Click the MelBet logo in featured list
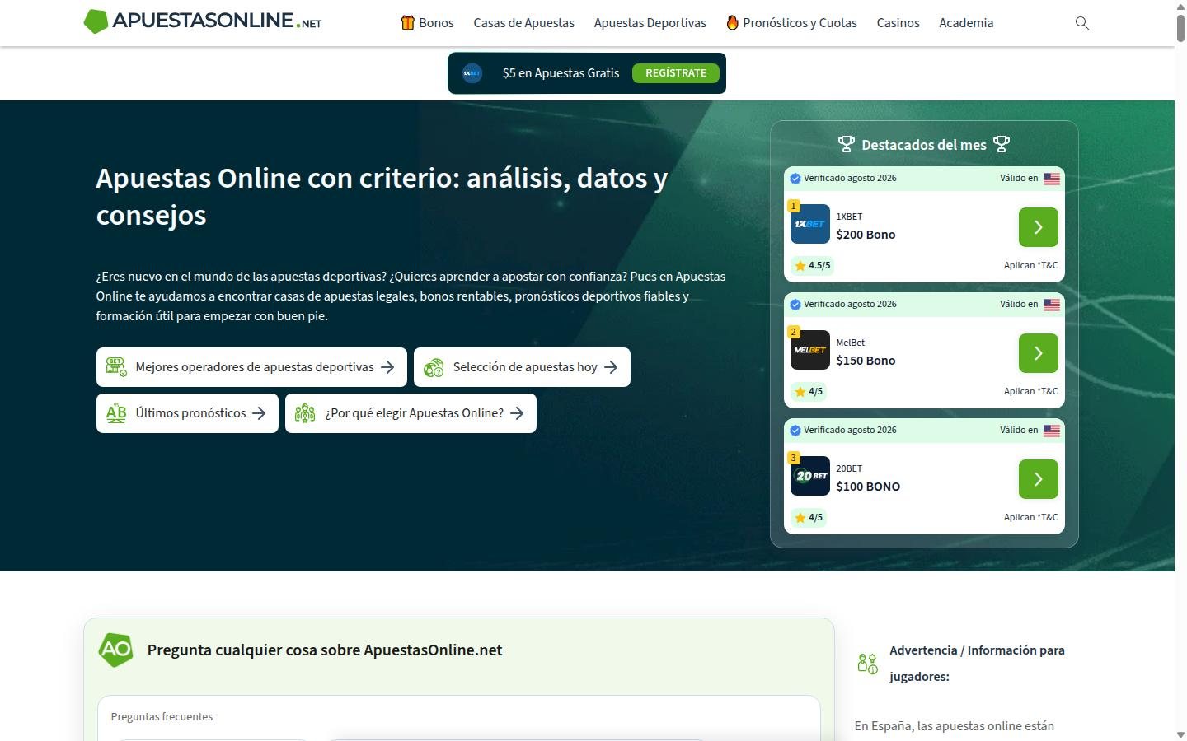Viewport: 1187px width, 741px height. pos(810,350)
